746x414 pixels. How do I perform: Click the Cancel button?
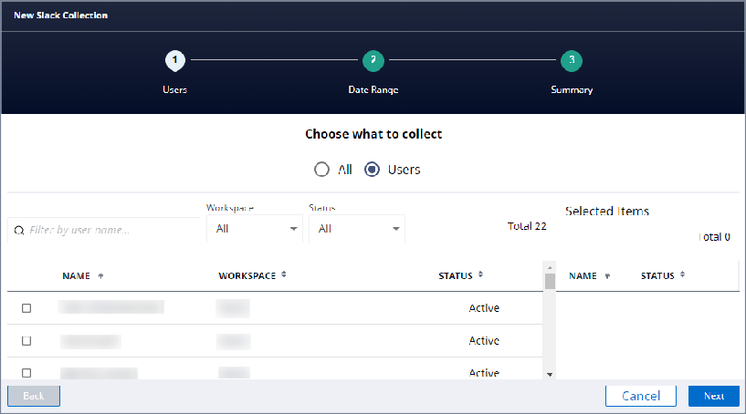click(641, 396)
